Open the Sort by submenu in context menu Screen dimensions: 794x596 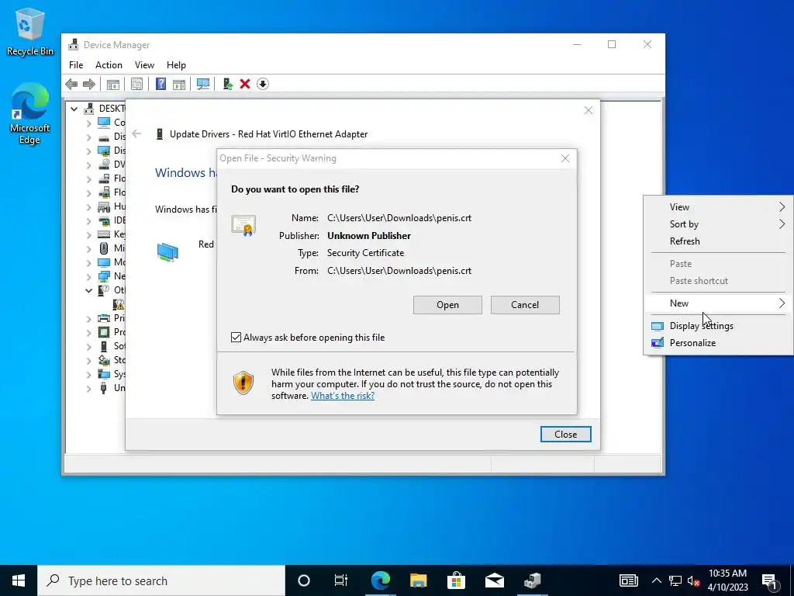pos(719,224)
